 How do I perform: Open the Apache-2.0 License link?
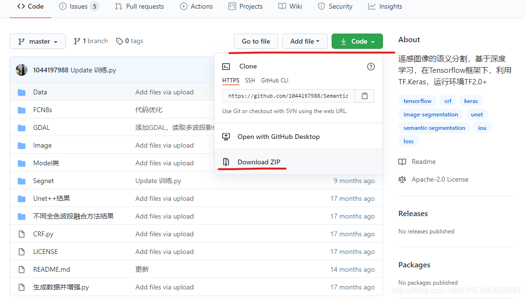pyautogui.click(x=434, y=179)
